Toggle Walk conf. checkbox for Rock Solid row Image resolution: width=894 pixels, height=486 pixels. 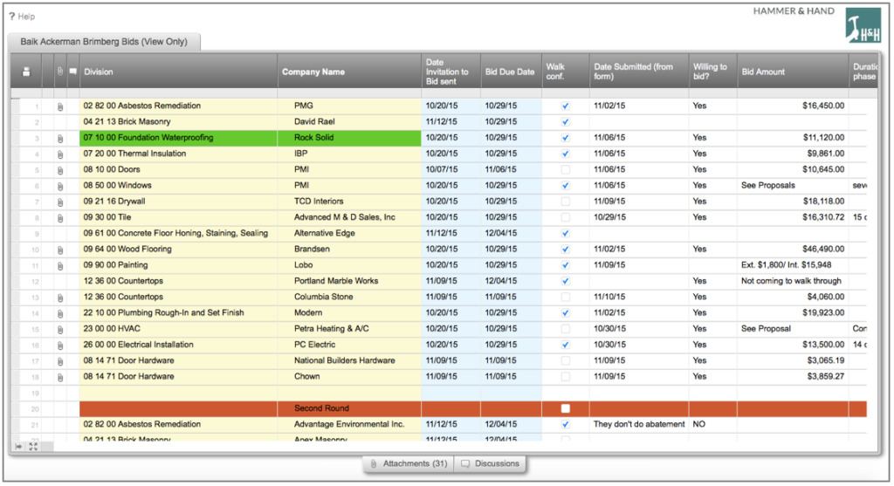coord(565,137)
